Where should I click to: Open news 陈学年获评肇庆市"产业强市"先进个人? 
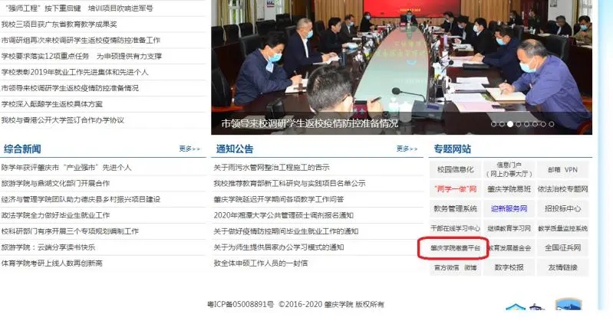[x=67, y=167]
